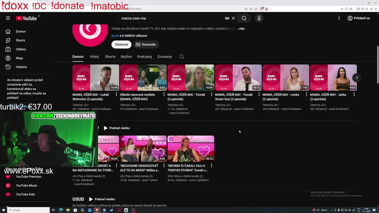Image resolution: width=379 pixels, height=213 pixels.
Task: Open YouTube Music in the sidebar
Action: tap(27, 185)
